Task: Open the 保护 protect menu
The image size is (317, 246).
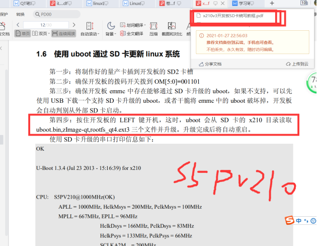Action: pyautogui.click(x=4, y=14)
